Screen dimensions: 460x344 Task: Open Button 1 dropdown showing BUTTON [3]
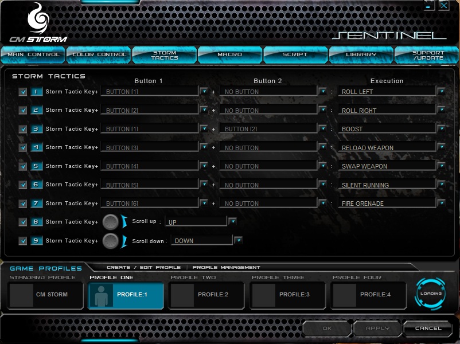click(x=204, y=147)
